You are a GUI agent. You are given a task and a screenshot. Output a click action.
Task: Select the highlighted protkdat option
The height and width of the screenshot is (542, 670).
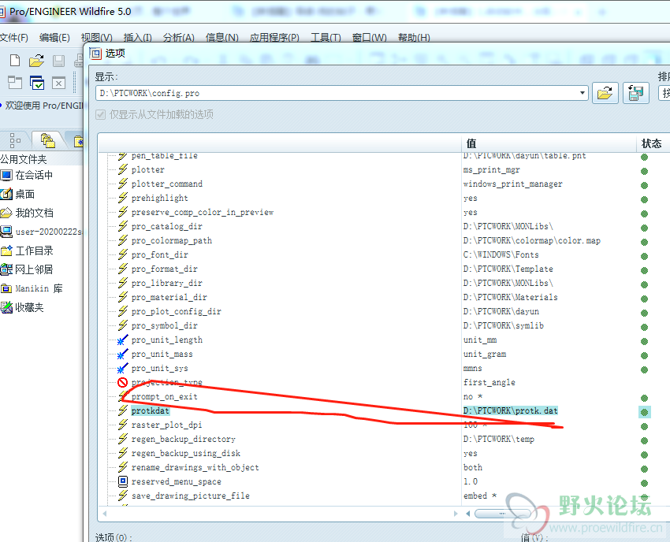pyautogui.click(x=150, y=410)
